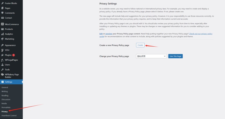Select Privacy settings submenu
Image resolution: width=225 pixels, height=119 pixels.
point(5,112)
